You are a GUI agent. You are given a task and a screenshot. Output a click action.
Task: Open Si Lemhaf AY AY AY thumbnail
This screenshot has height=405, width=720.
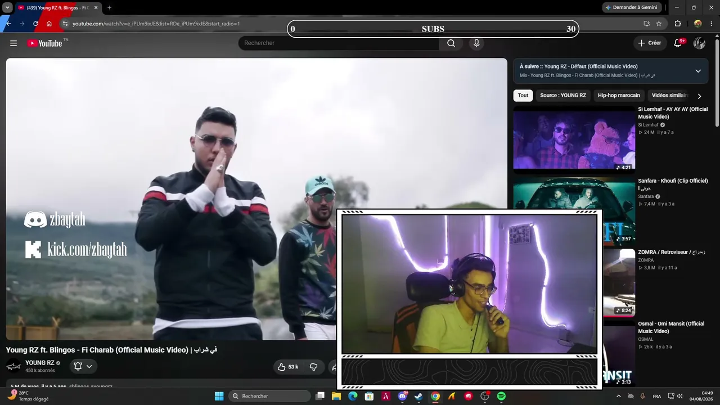(x=574, y=139)
